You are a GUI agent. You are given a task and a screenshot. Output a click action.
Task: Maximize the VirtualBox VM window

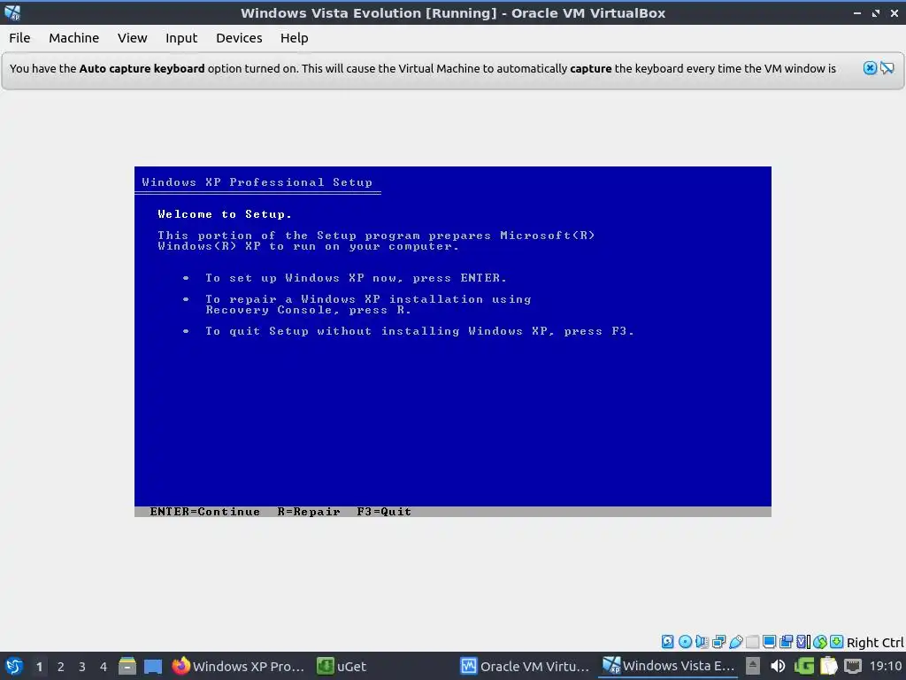876,12
